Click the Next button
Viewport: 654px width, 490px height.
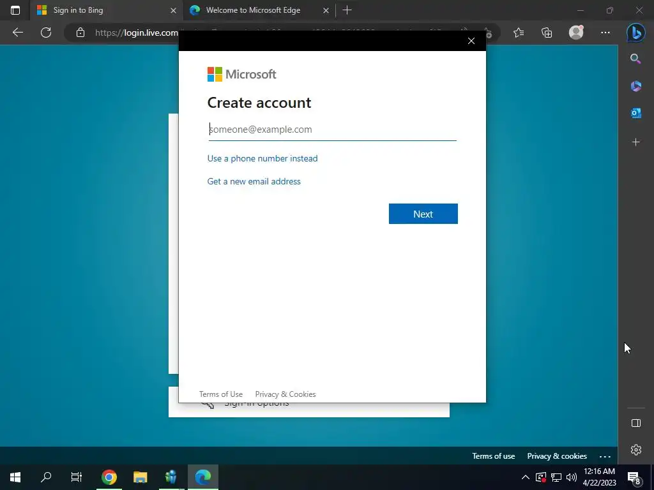click(x=423, y=214)
